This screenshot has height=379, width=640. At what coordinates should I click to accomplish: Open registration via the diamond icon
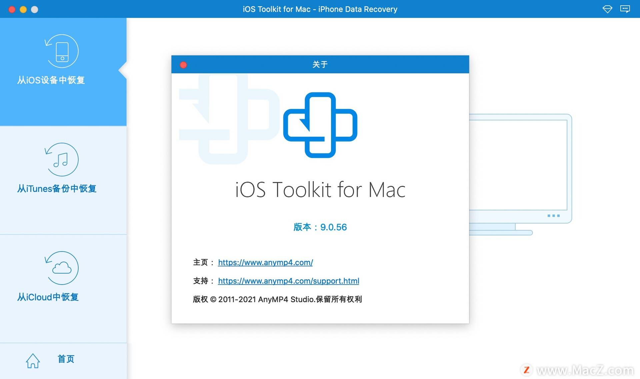607,9
